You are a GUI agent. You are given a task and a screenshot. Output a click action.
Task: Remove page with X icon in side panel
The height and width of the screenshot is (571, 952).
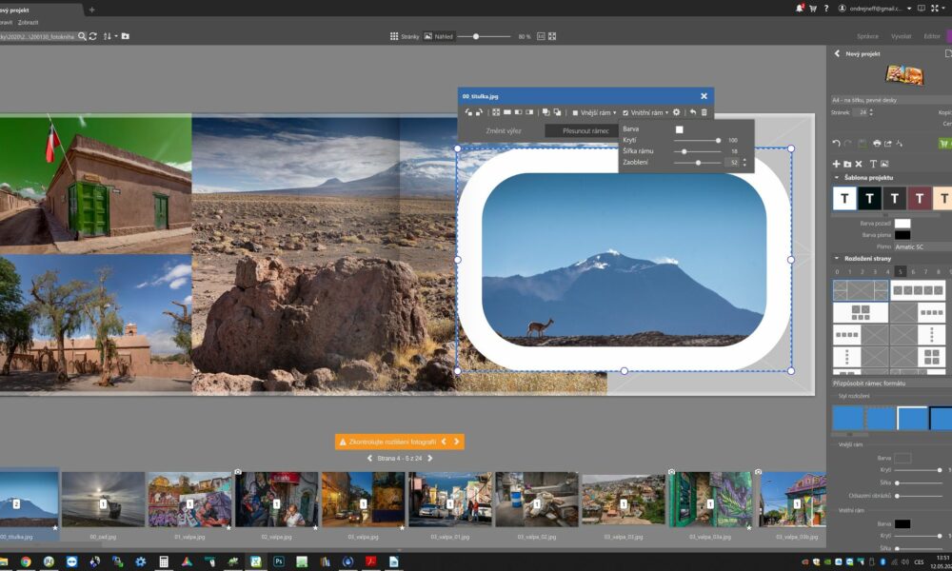click(859, 164)
